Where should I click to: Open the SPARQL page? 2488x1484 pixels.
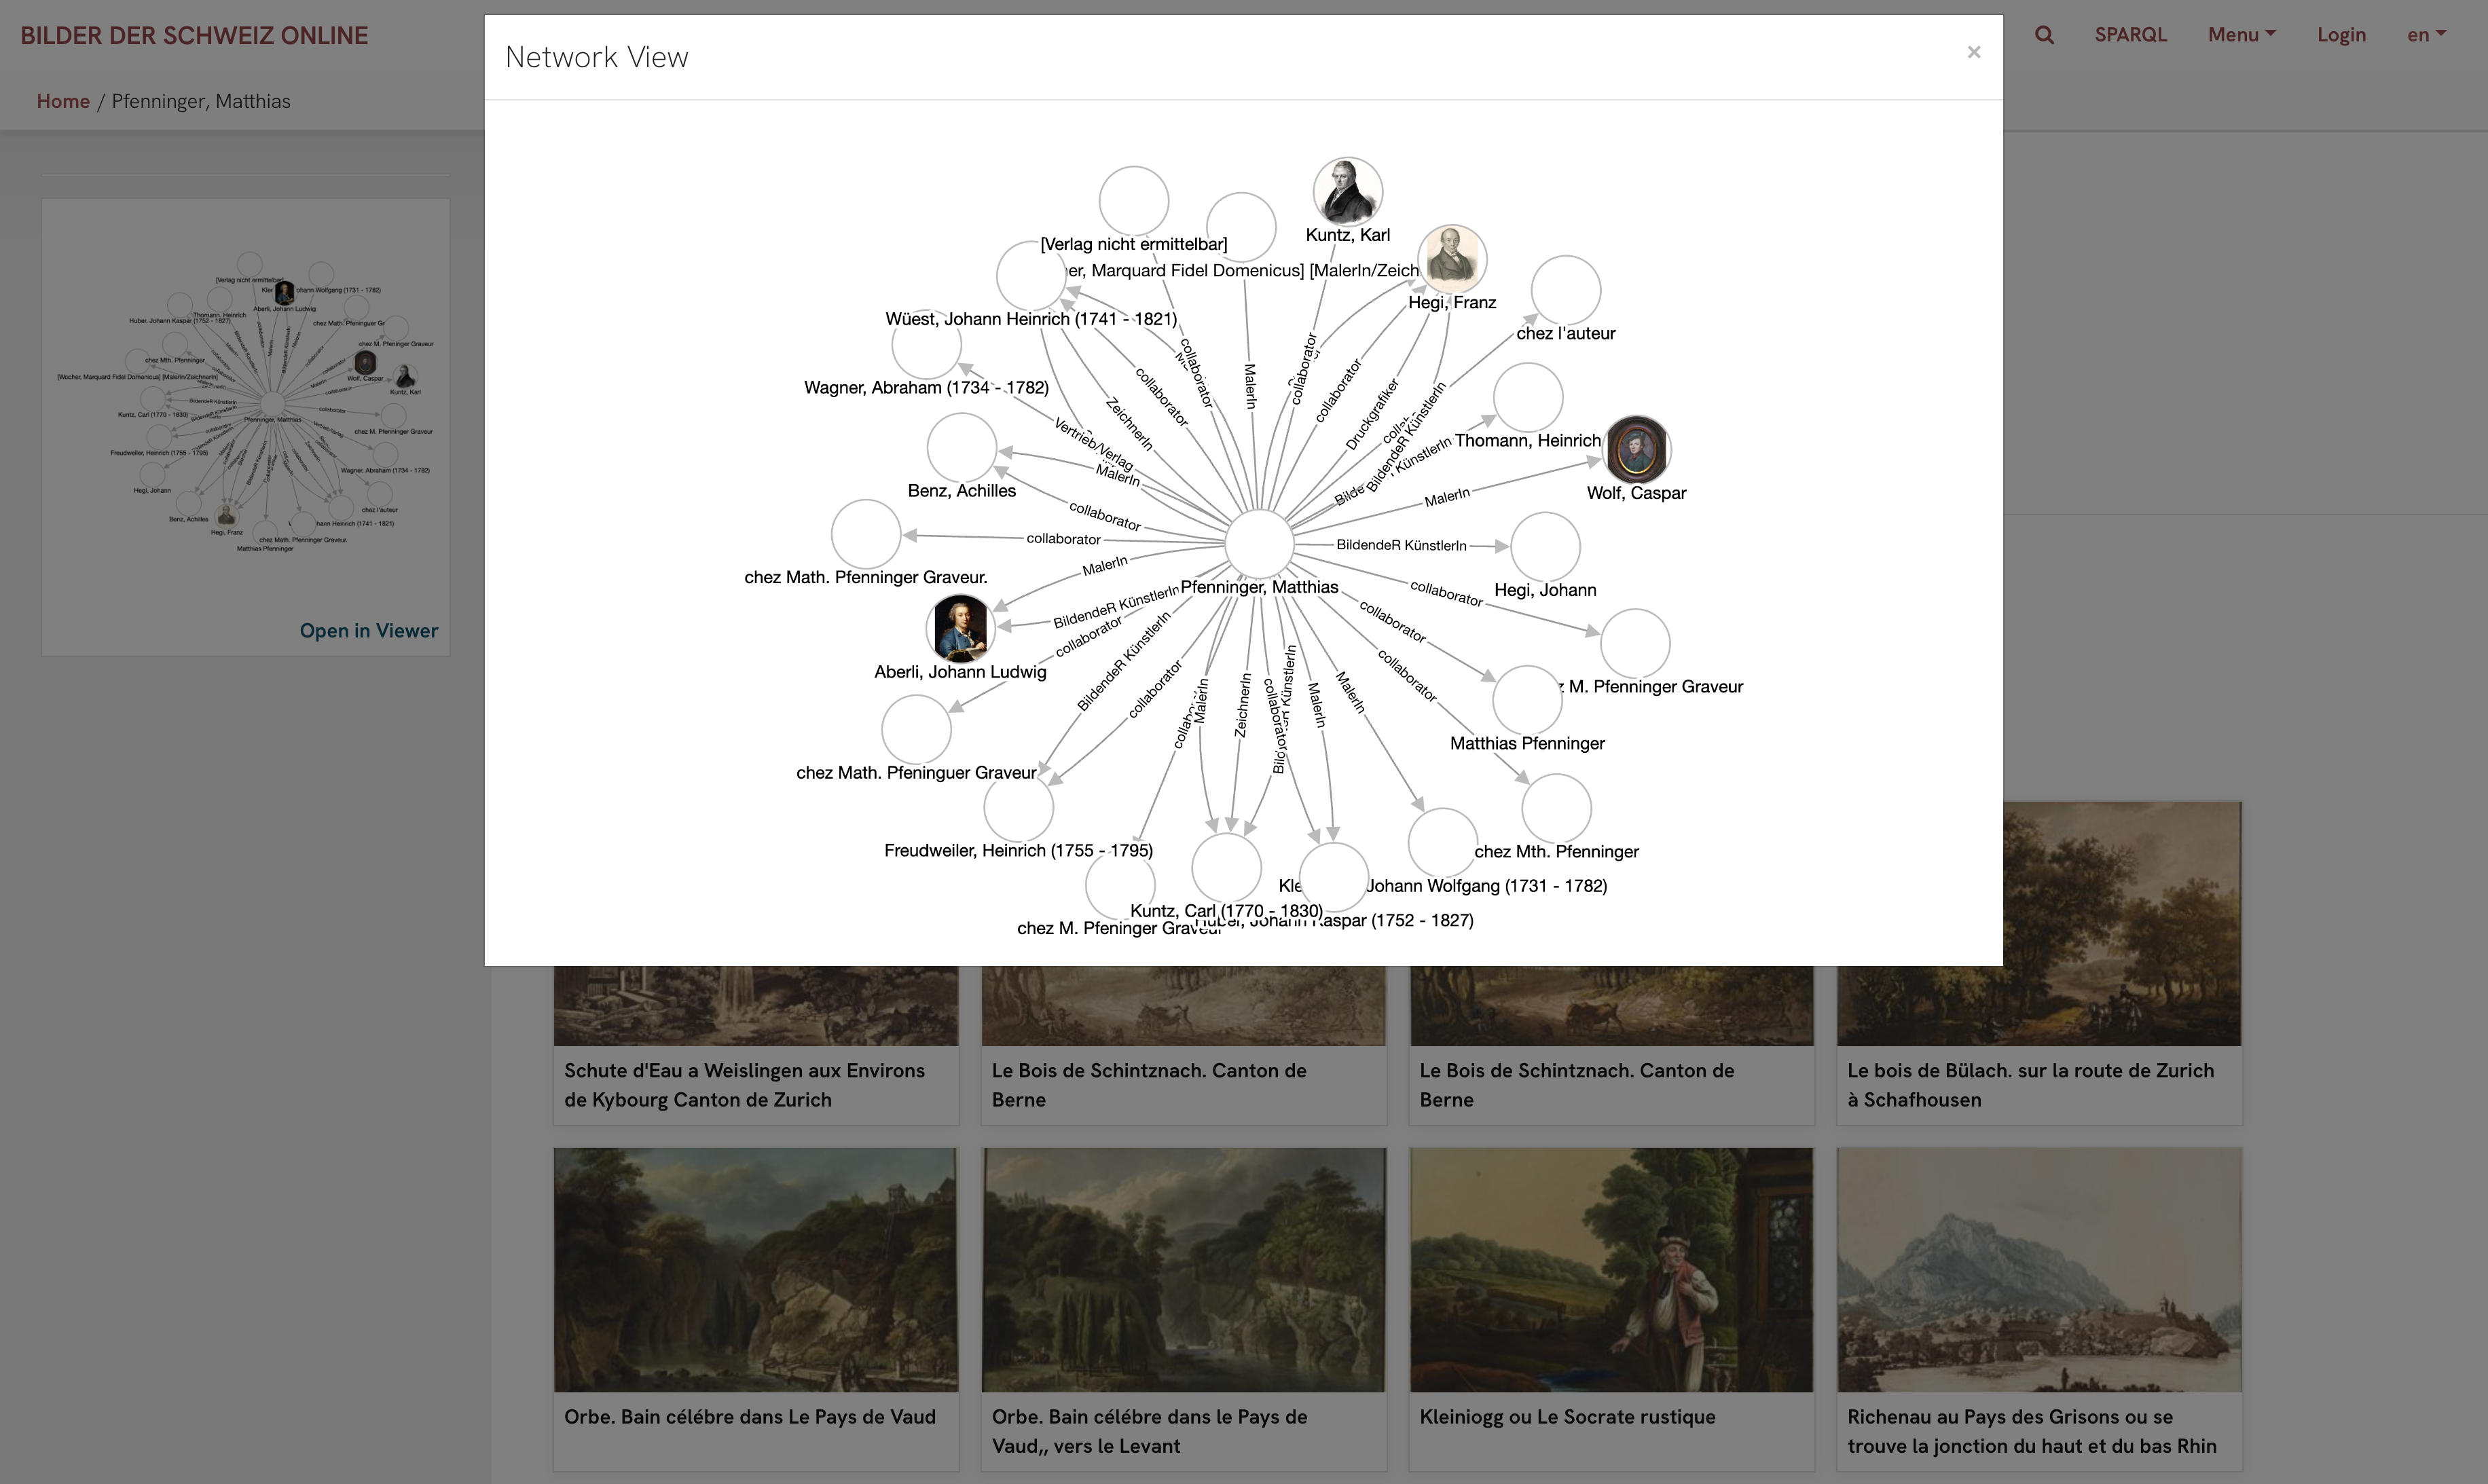pyautogui.click(x=2130, y=35)
